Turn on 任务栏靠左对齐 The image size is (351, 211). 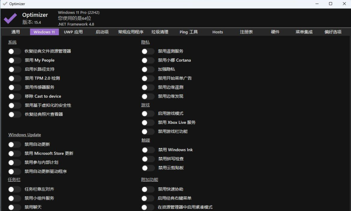14,189
